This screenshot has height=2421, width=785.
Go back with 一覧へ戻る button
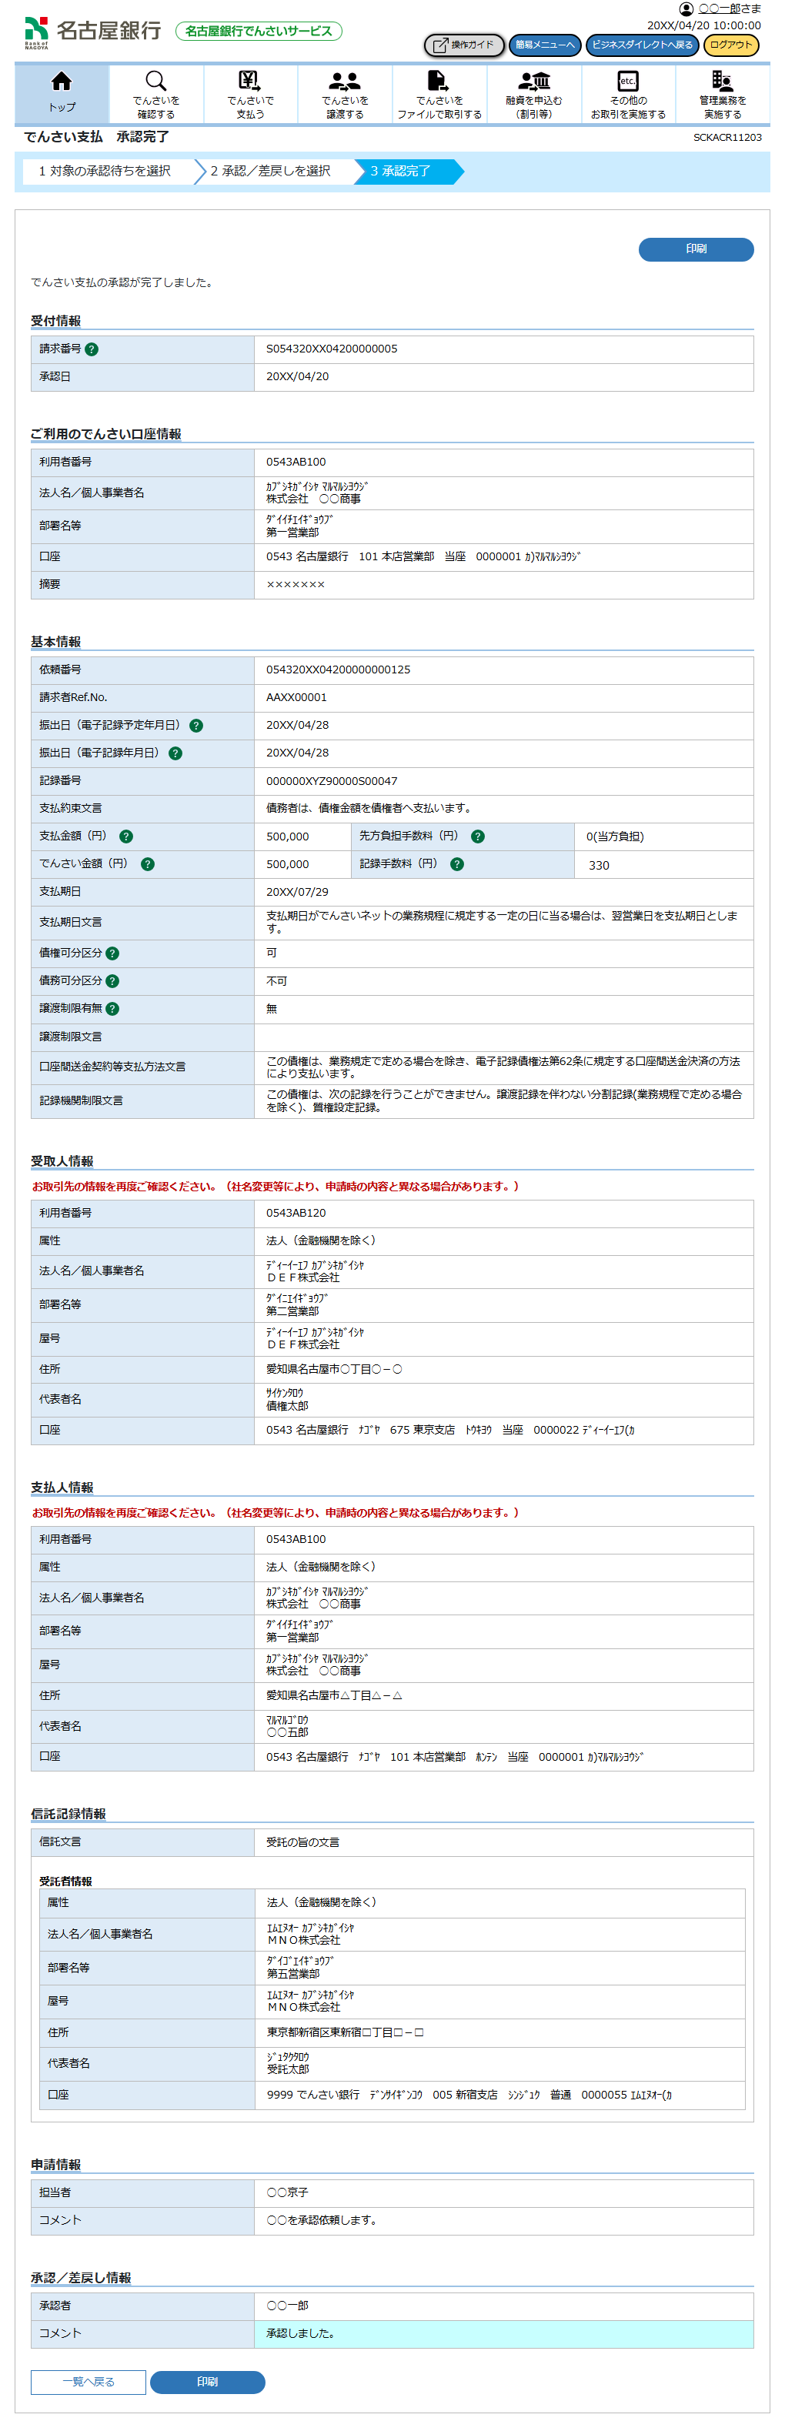coord(89,2382)
